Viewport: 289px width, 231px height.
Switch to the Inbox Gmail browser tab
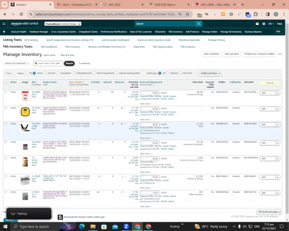pos(77,5)
